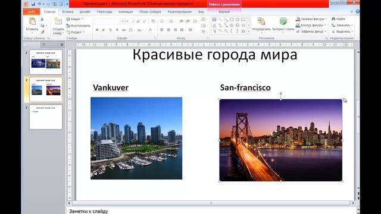This screenshot has width=381, height=214.
Task: Switch to Slide Show (Показ слайдов) tab
Action: coord(150,12)
